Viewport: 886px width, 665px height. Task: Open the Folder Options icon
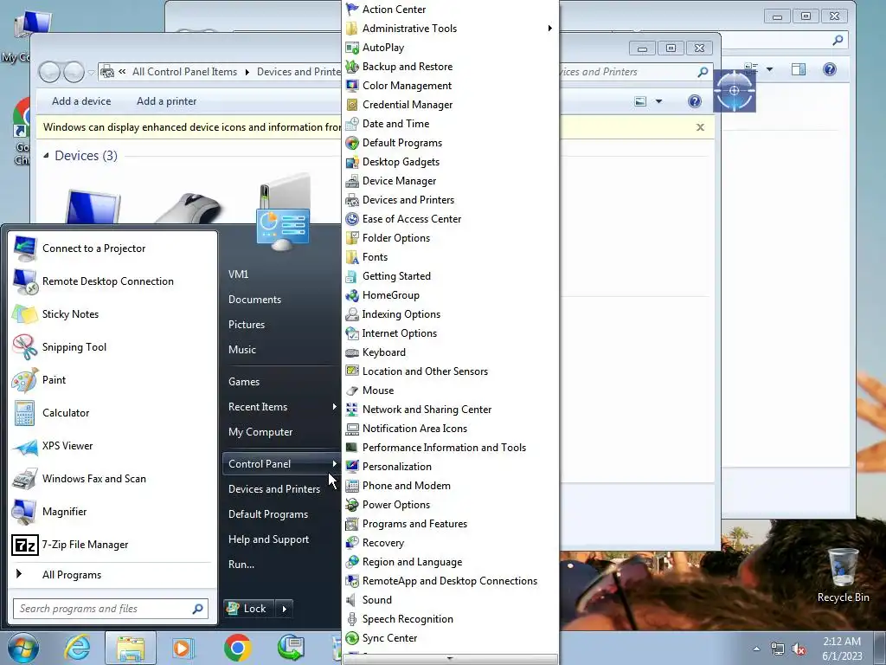352,238
